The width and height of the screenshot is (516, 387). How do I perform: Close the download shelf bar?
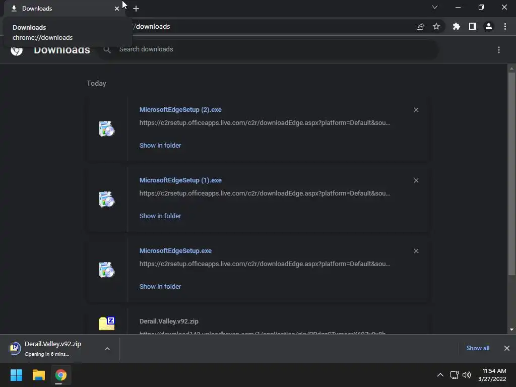[507, 348]
